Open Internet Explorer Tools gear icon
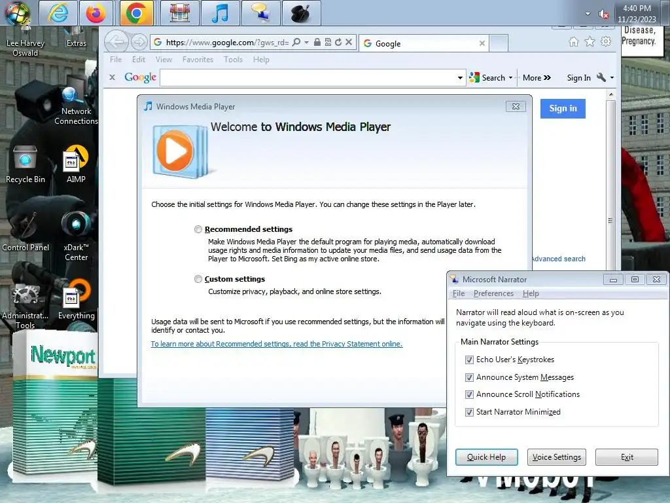670x503 pixels. coord(605,41)
